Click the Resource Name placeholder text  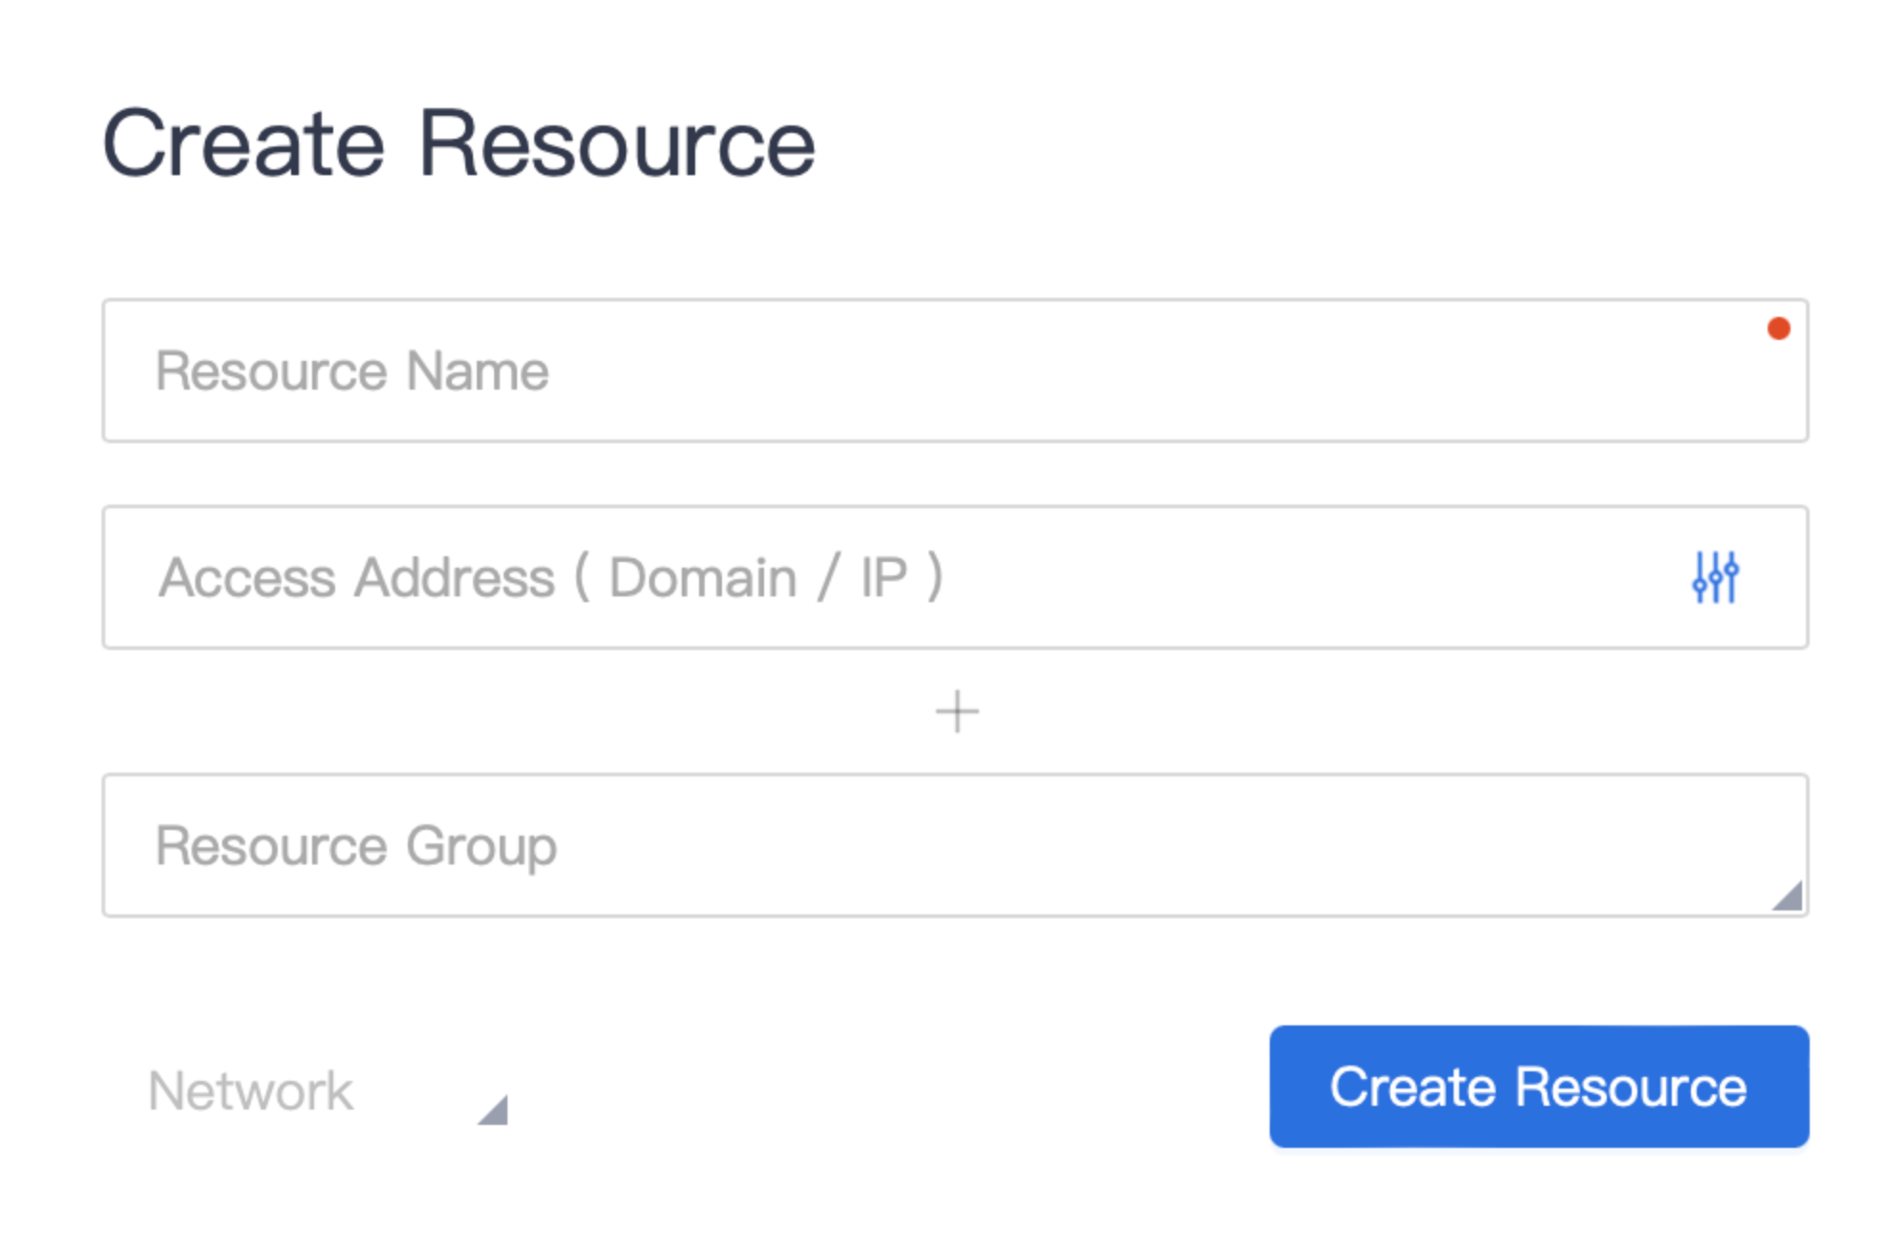pyautogui.click(x=352, y=371)
